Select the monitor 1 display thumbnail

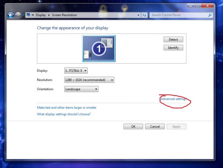click(x=99, y=48)
